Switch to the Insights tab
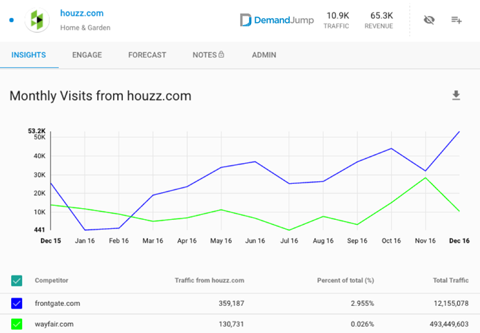The width and height of the screenshot is (480, 333). 28,55
